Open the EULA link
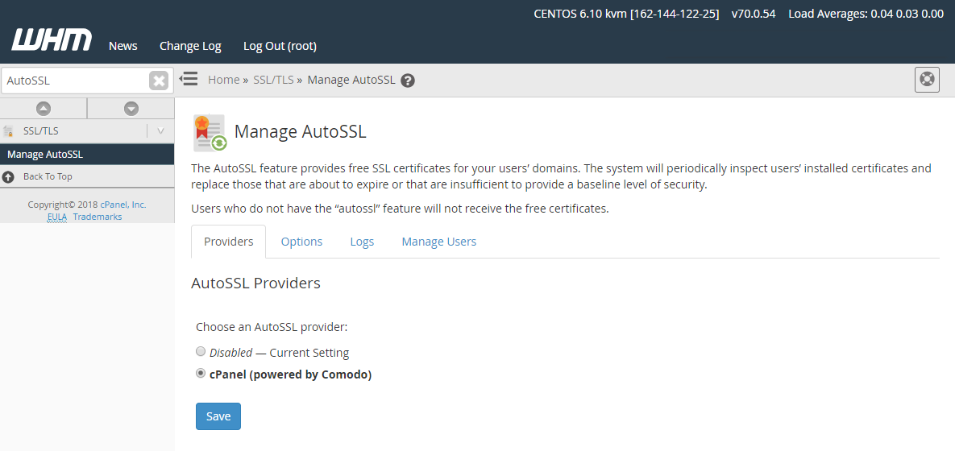 pos(56,217)
